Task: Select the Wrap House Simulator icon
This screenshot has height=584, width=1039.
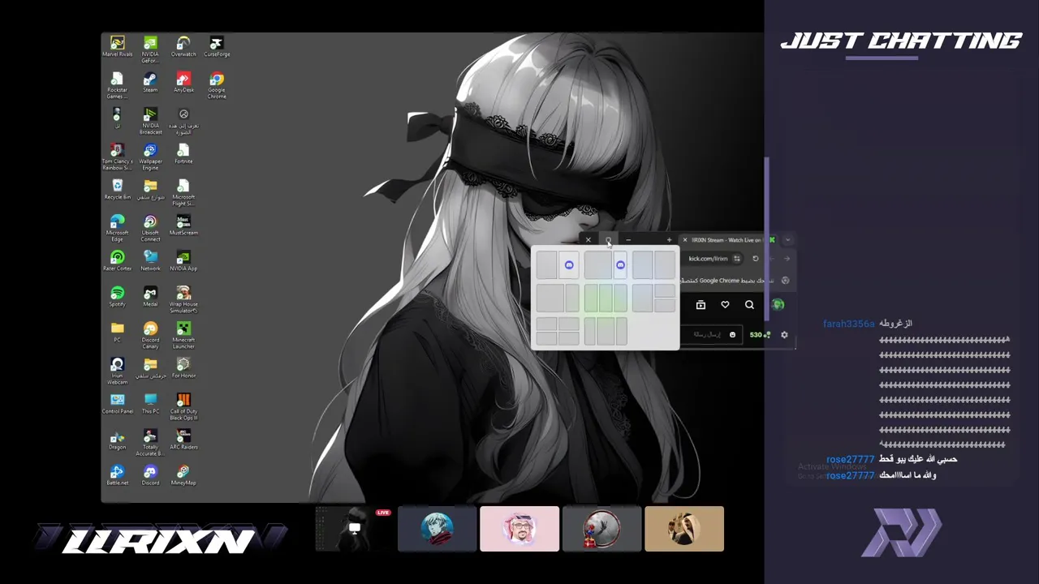Action: click(x=183, y=299)
